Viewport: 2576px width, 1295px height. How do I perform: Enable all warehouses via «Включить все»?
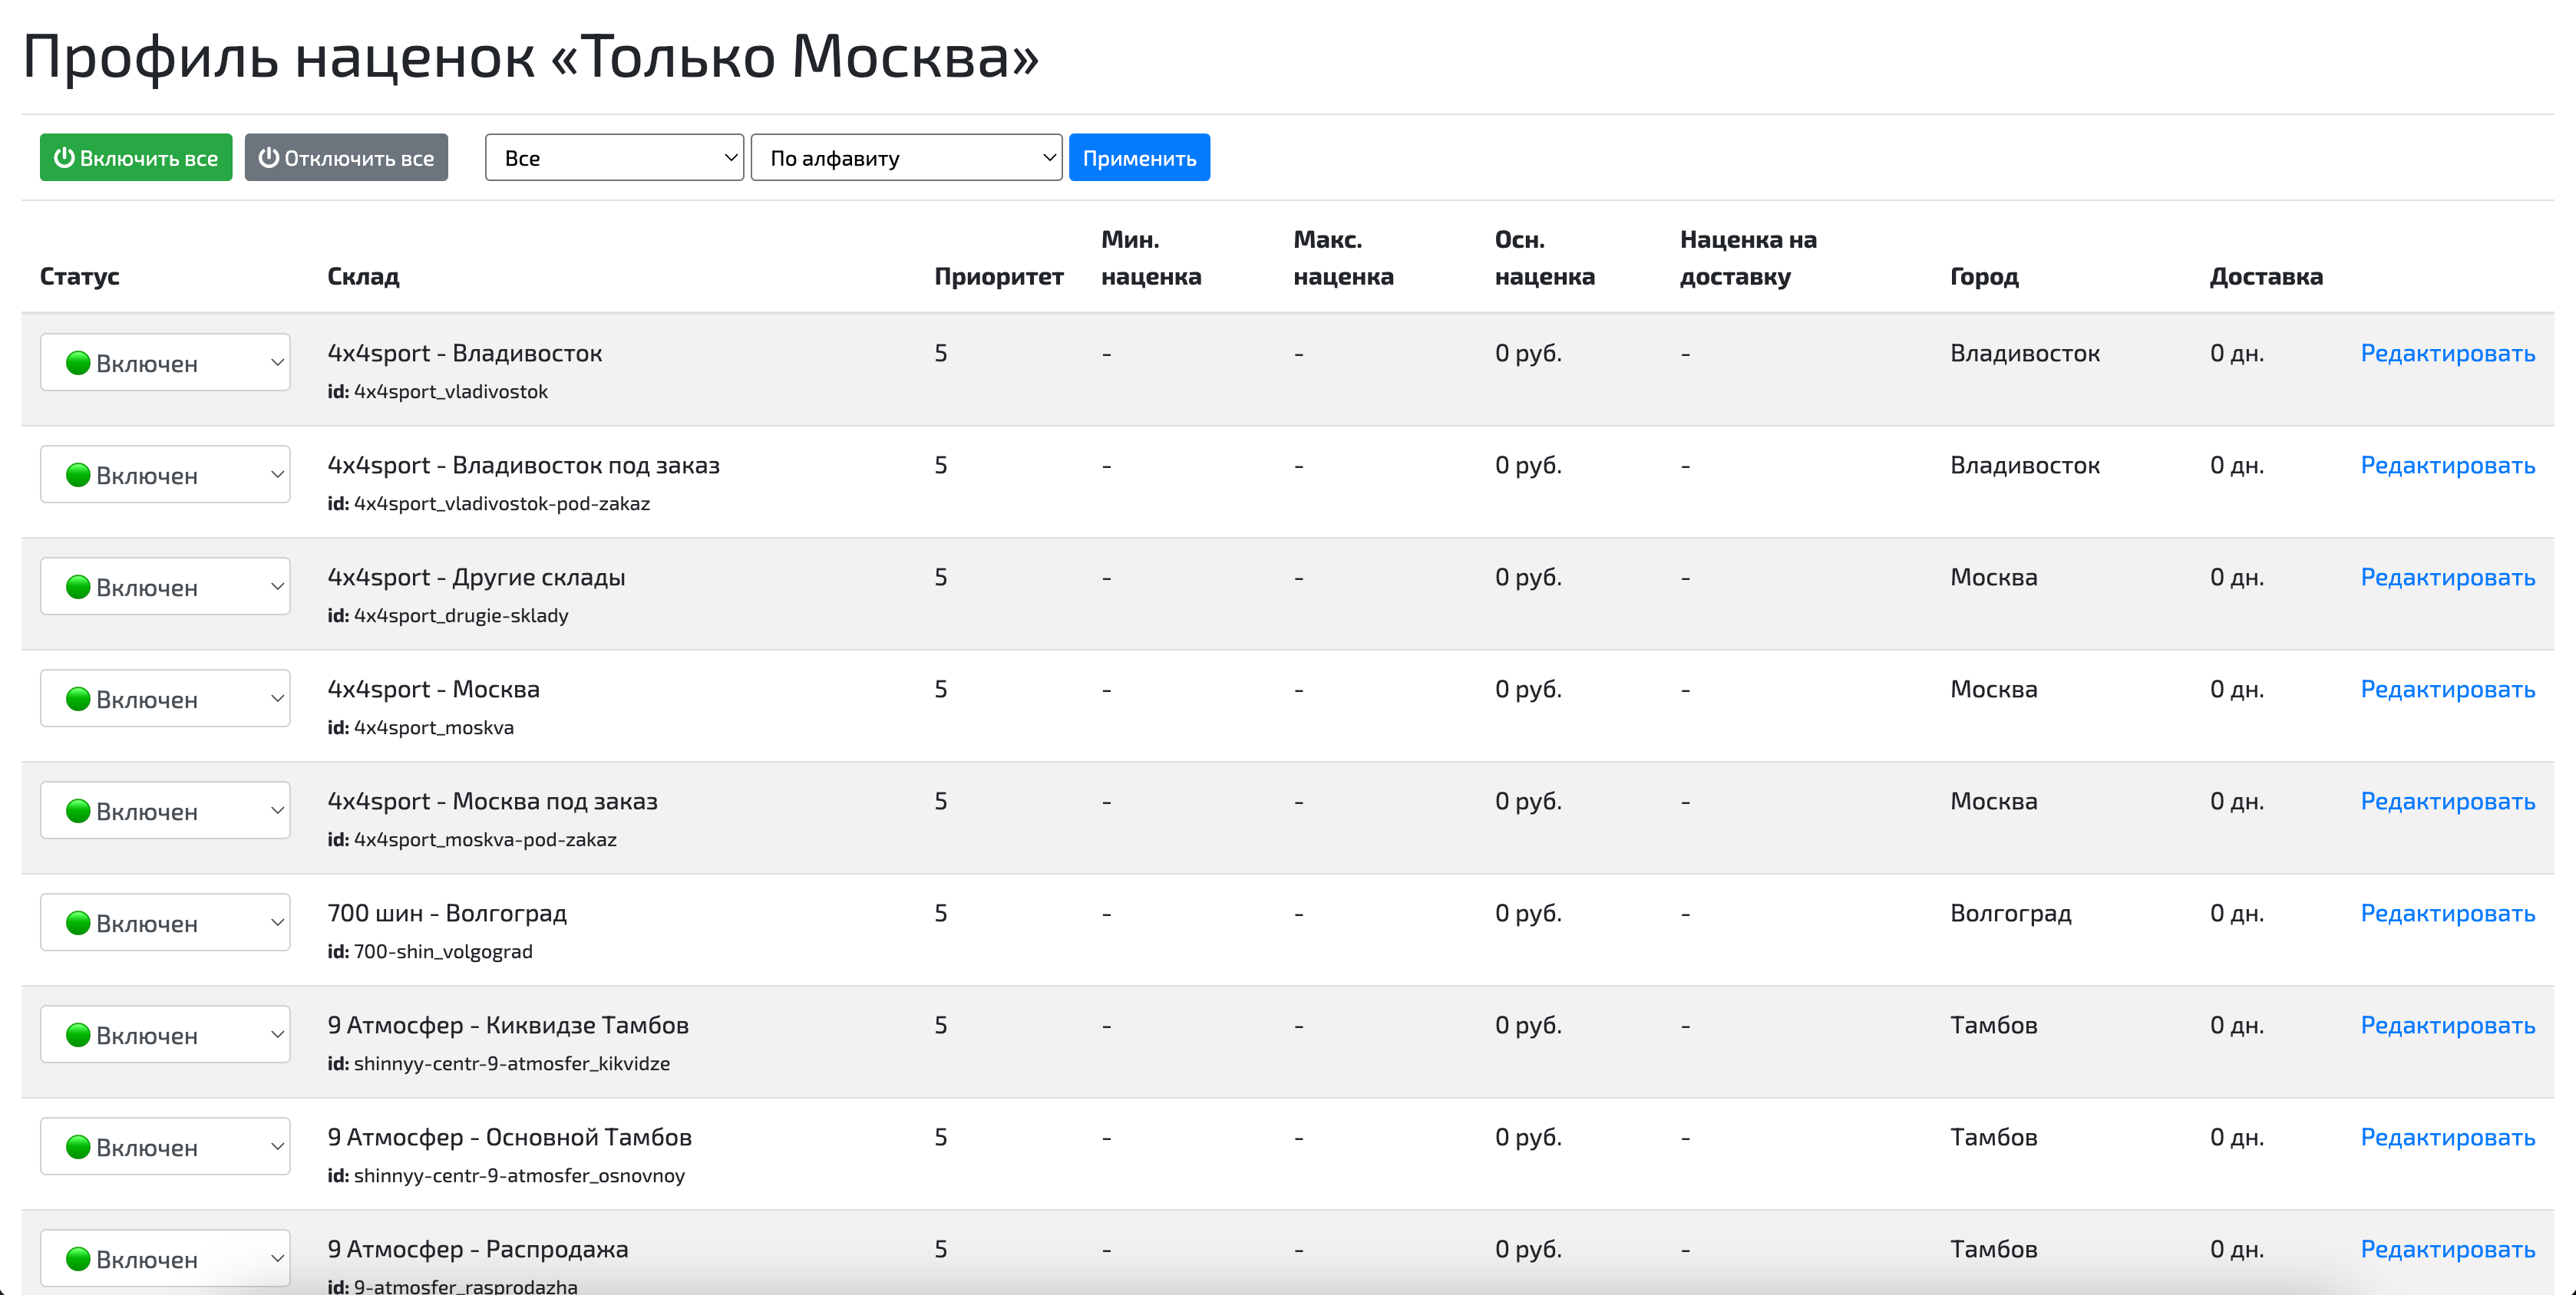pyautogui.click(x=135, y=157)
